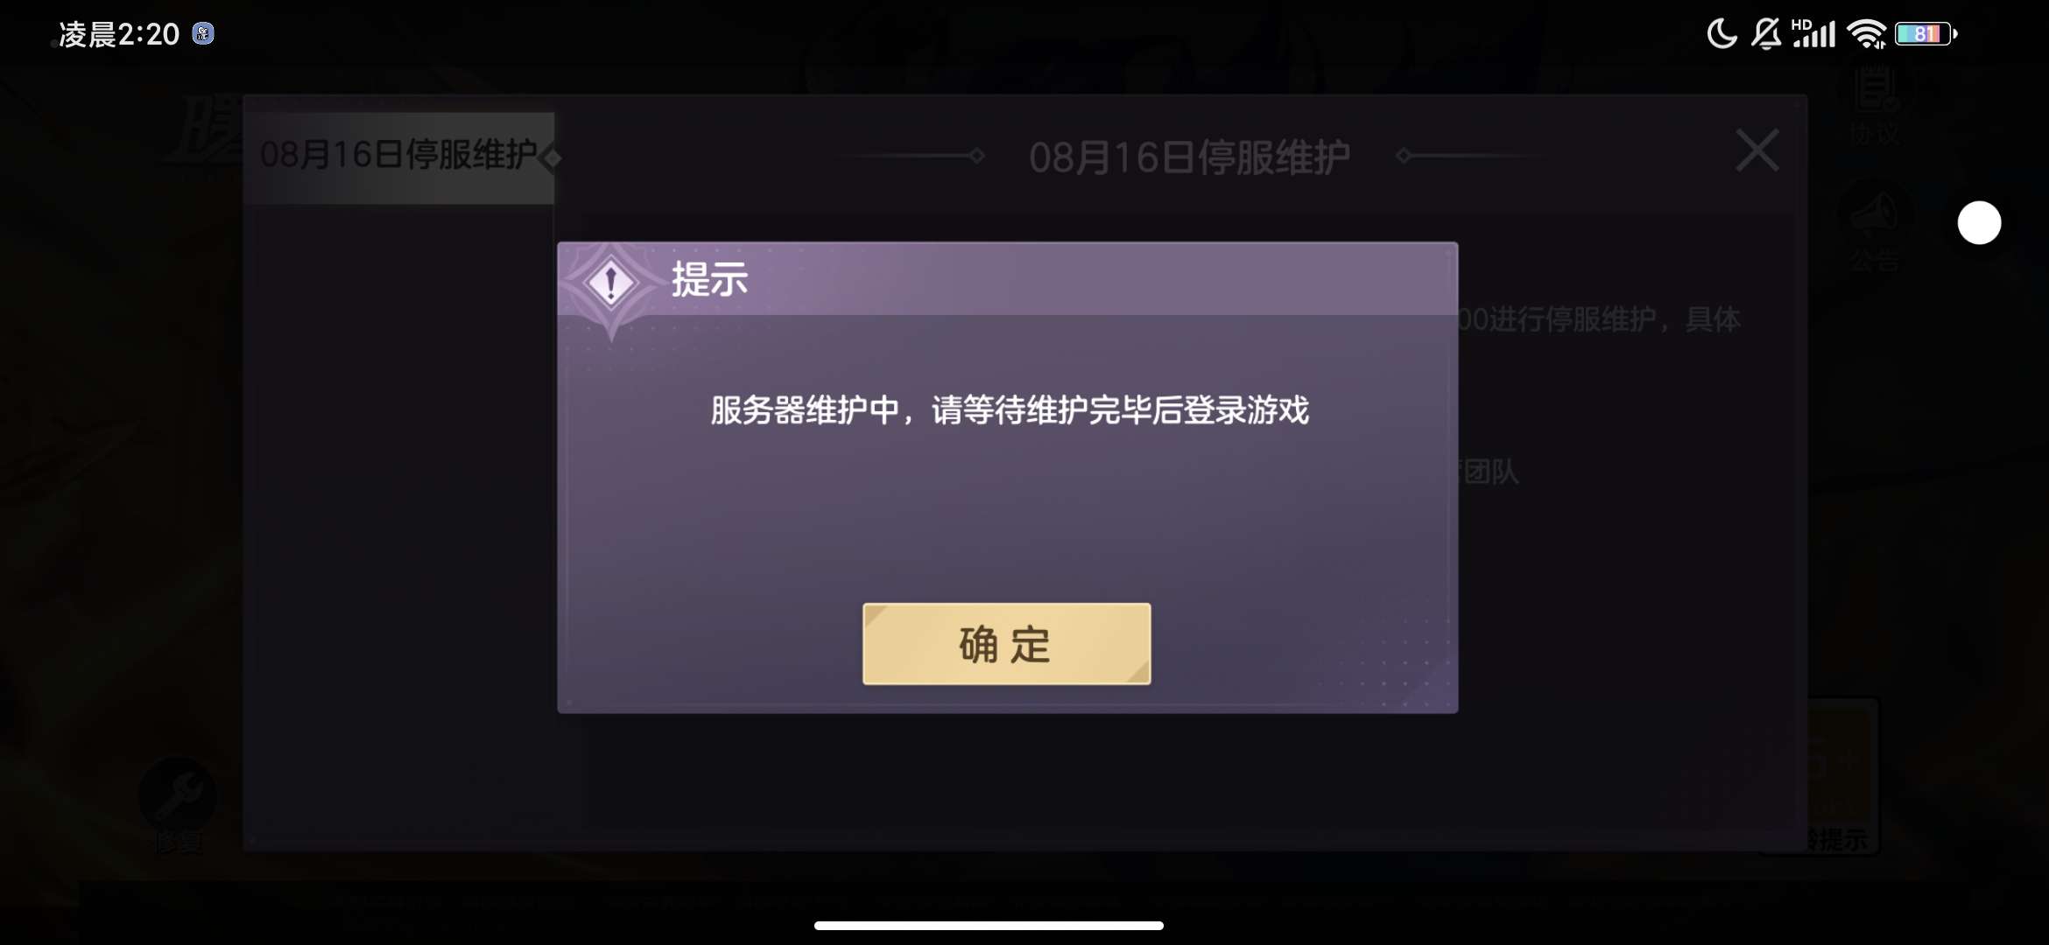
Task: Tap the home indicator bar at the bottom
Action: click(989, 926)
